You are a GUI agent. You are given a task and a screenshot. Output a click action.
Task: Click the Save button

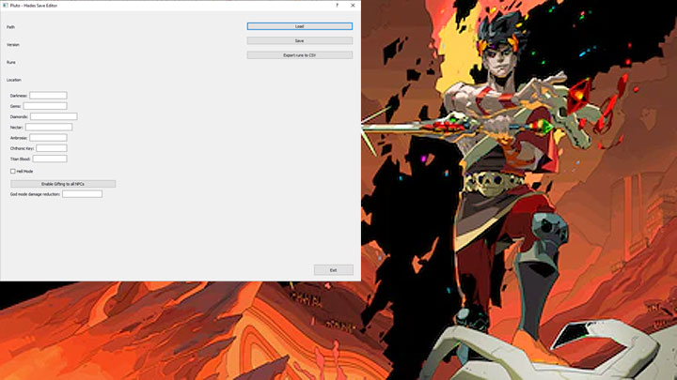pyautogui.click(x=300, y=40)
